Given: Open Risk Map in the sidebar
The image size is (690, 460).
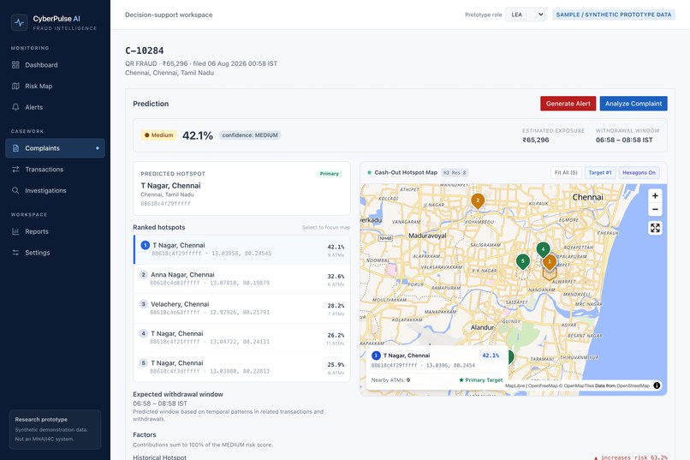Looking at the screenshot, I should (55, 87).
